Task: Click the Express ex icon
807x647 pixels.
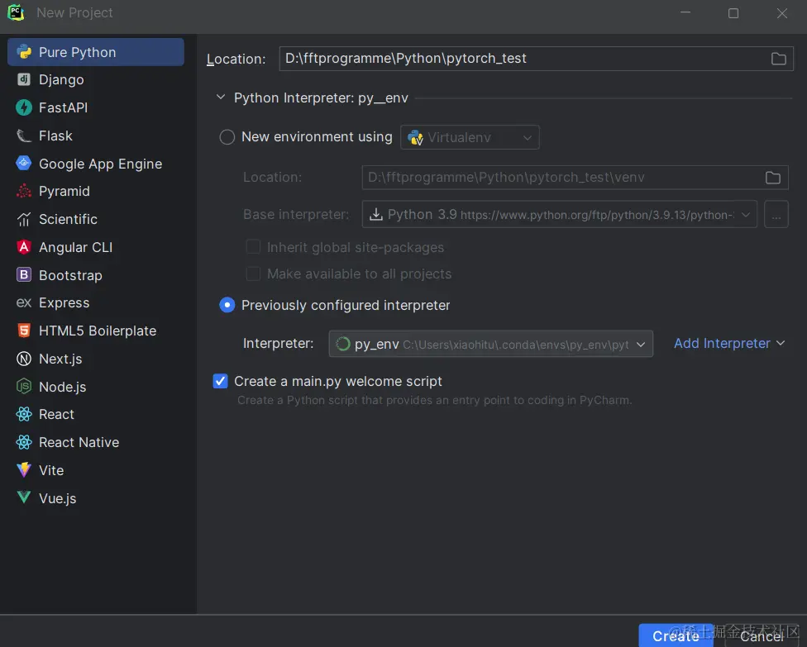Action: (x=24, y=303)
